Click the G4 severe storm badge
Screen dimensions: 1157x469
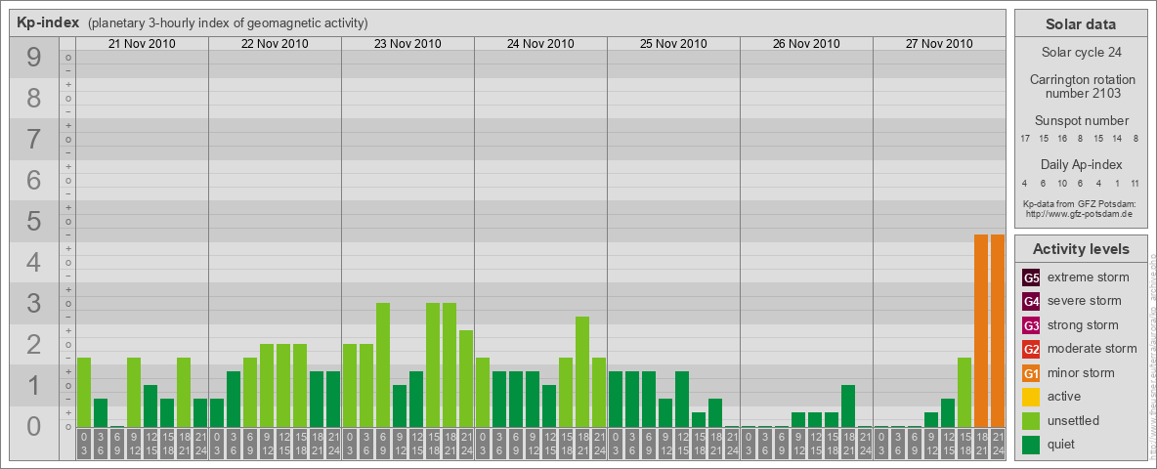[1031, 301]
